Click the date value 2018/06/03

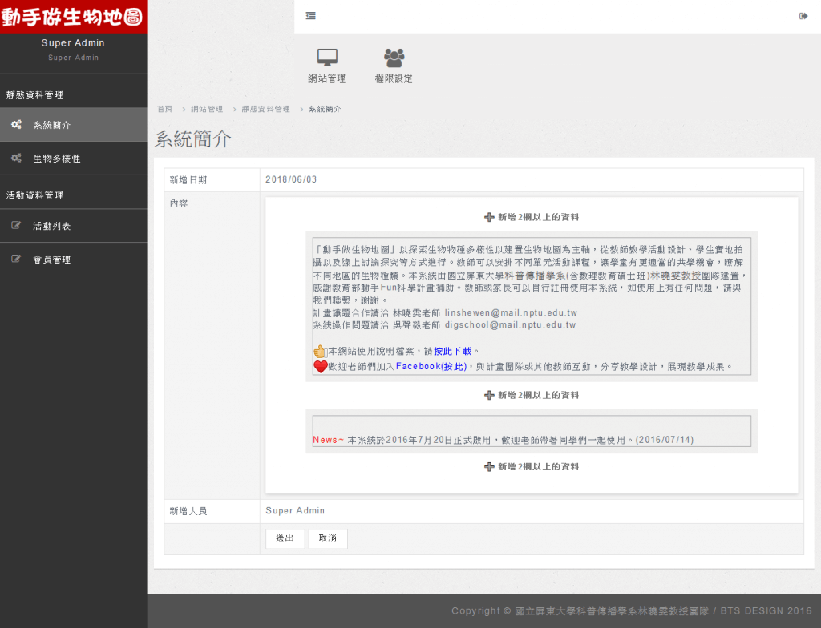pos(291,179)
